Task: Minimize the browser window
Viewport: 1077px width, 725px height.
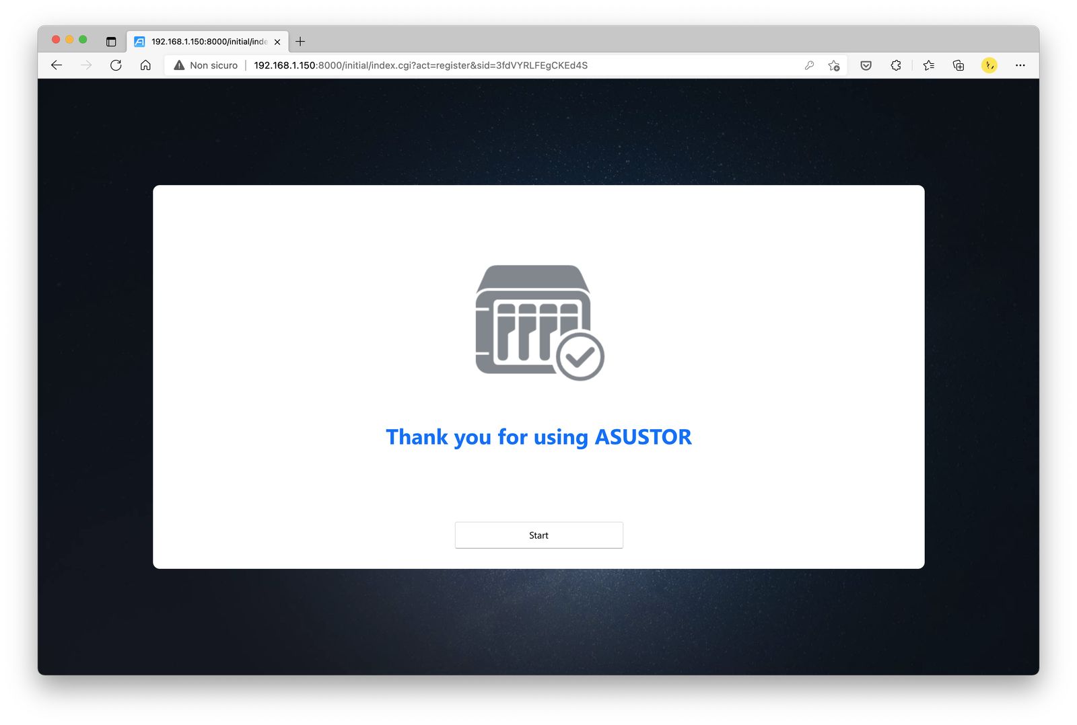Action: point(69,40)
